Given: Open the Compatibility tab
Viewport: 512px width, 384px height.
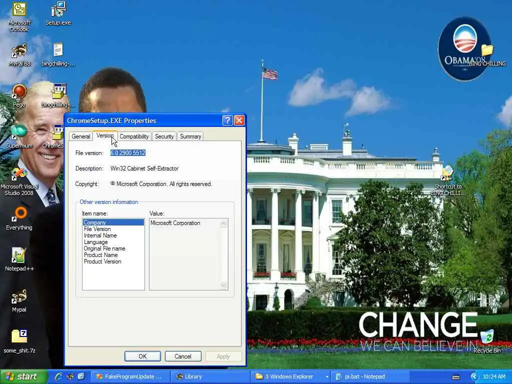Looking at the screenshot, I should (134, 136).
